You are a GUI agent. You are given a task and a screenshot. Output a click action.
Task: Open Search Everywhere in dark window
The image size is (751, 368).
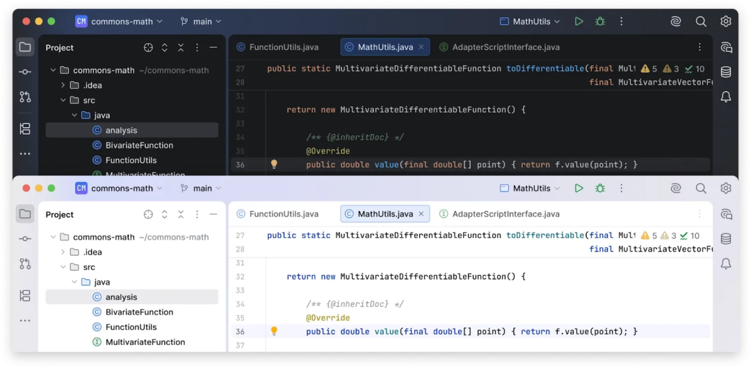pos(701,22)
